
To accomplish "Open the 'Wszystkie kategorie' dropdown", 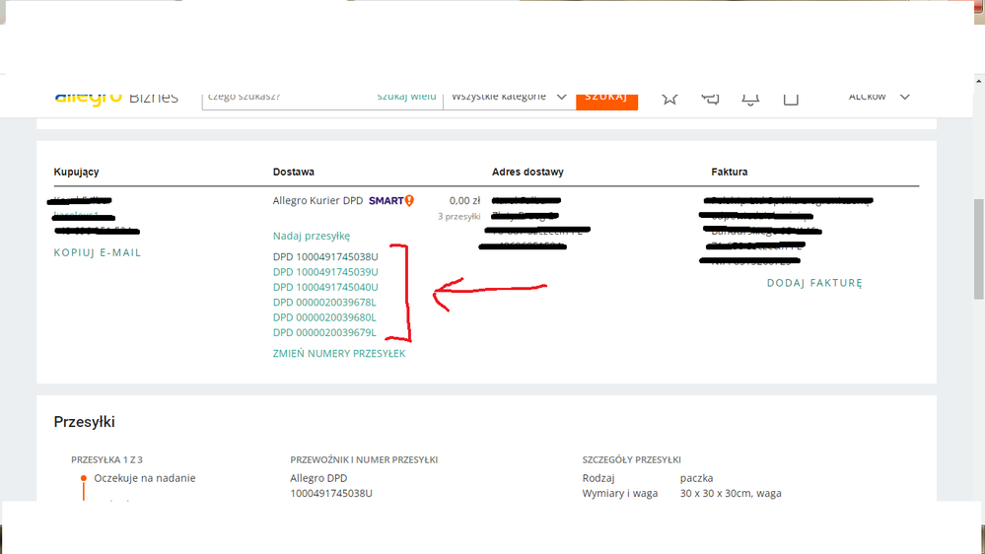I will [509, 97].
